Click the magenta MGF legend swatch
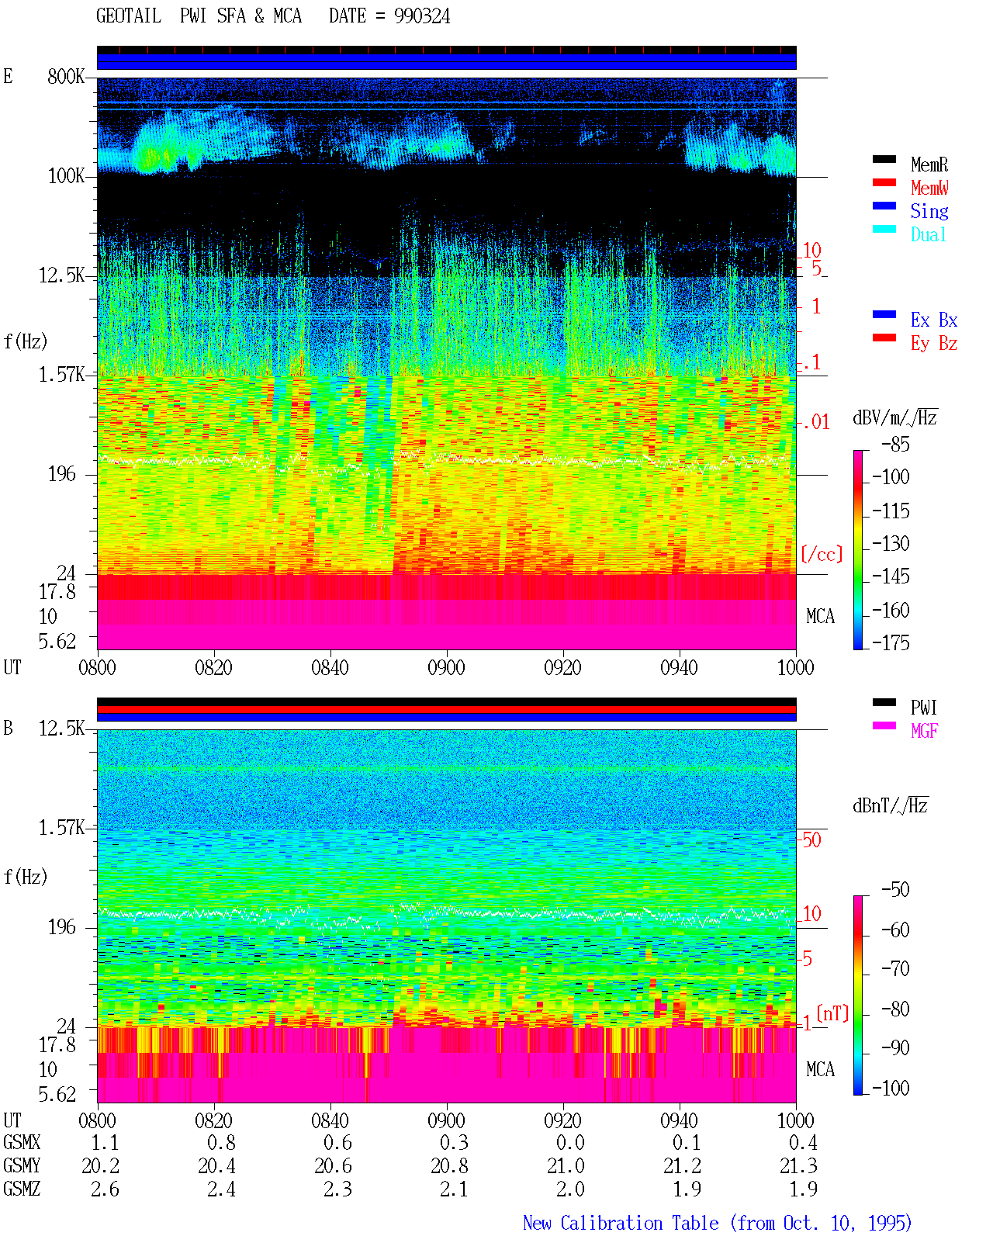This screenshot has height=1236, width=993. (884, 725)
